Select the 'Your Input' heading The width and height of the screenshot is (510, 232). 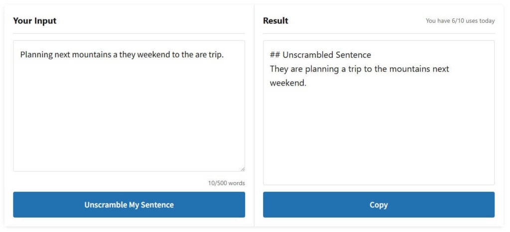[34, 21]
